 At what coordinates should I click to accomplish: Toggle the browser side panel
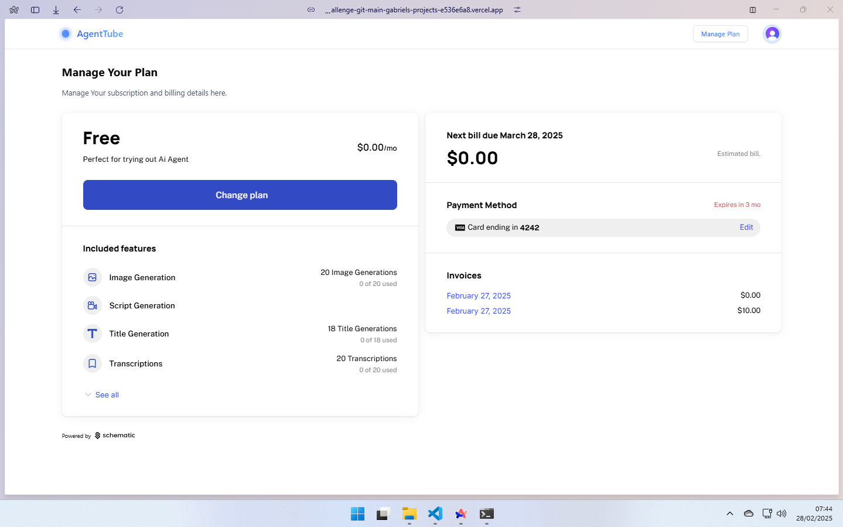[x=35, y=9]
